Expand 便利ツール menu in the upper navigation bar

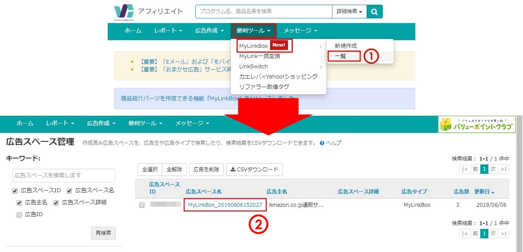[x=253, y=31]
